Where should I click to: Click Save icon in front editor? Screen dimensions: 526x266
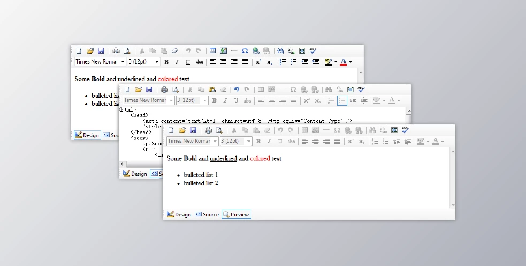[193, 130]
